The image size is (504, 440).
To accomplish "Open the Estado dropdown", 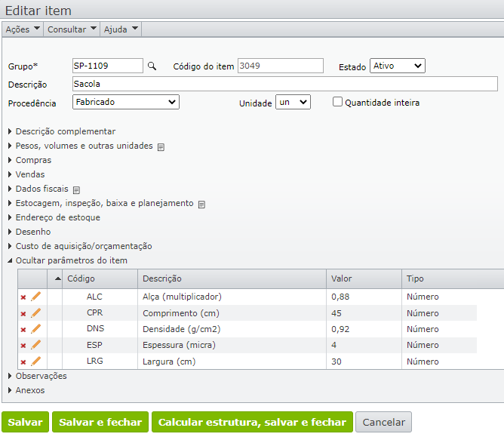I will (397, 66).
